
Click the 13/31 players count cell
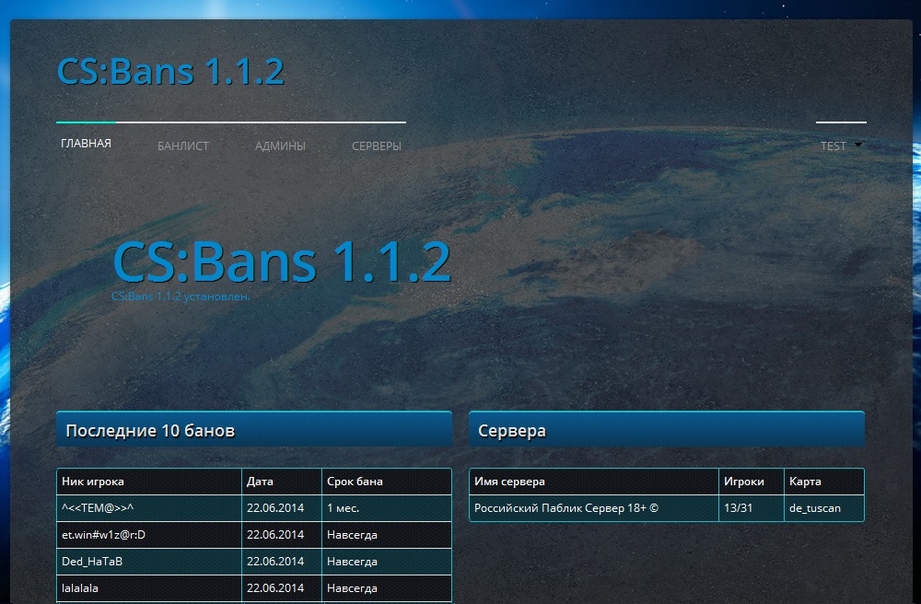(x=752, y=507)
